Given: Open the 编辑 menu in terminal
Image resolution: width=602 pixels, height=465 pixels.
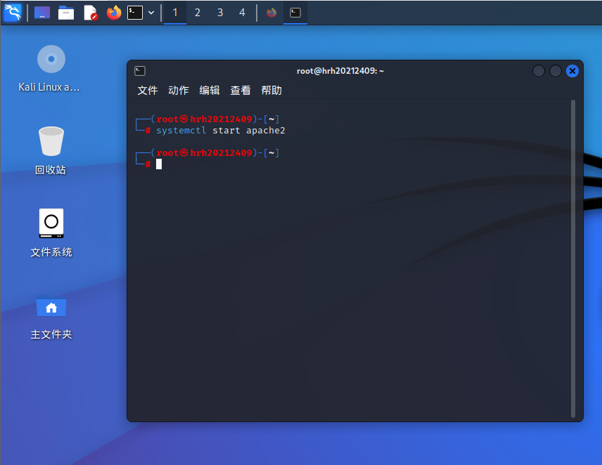Looking at the screenshot, I should (210, 91).
